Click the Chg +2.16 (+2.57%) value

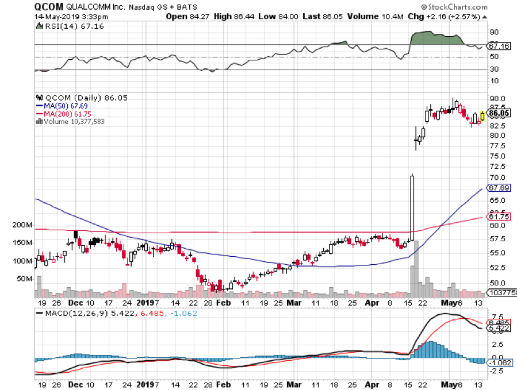(x=444, y=17)
